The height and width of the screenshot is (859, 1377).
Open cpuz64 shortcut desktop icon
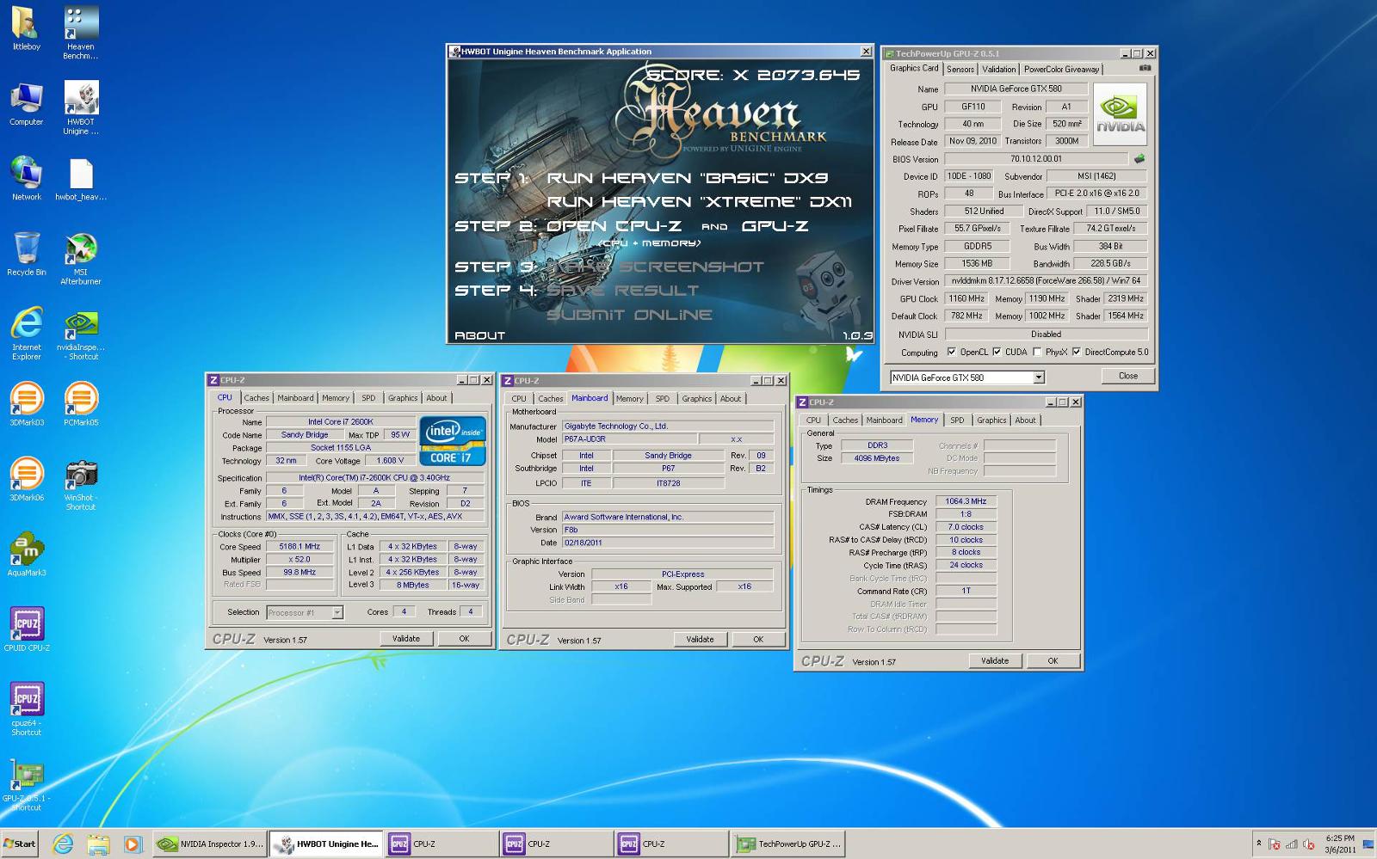click(26, 709)
